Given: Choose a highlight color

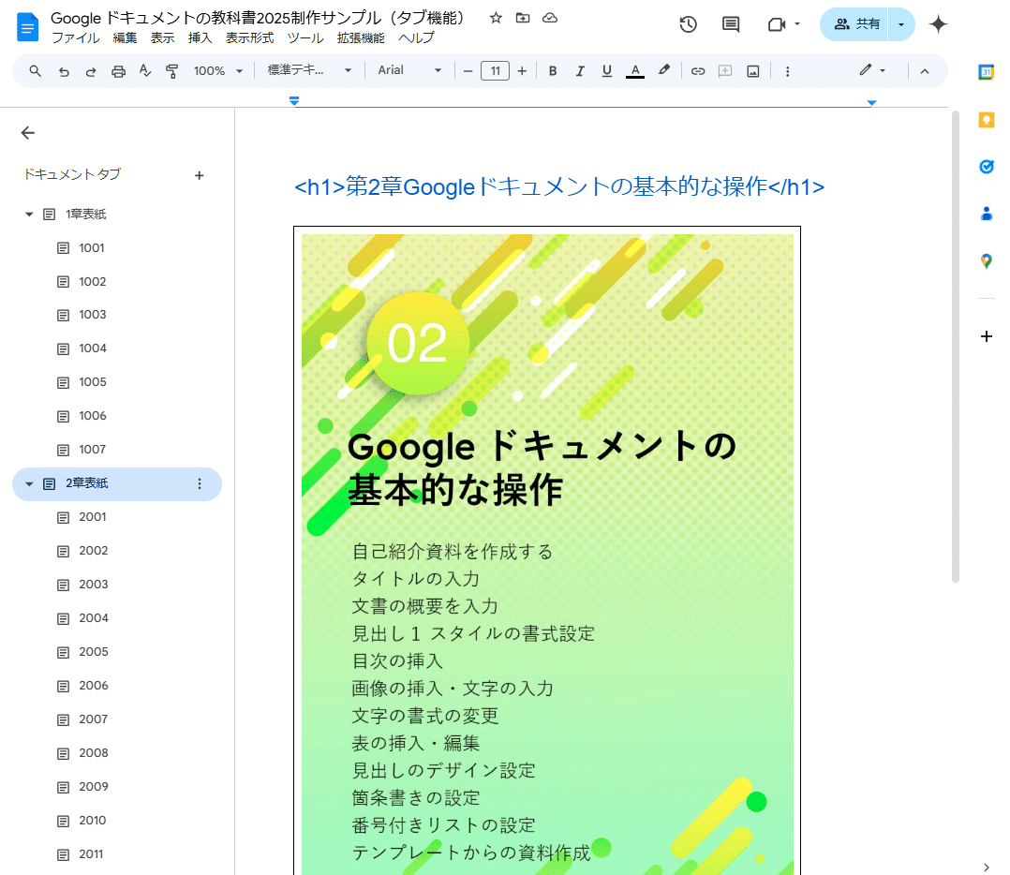Looking at the screenshot, I should (x=664, y=71).
